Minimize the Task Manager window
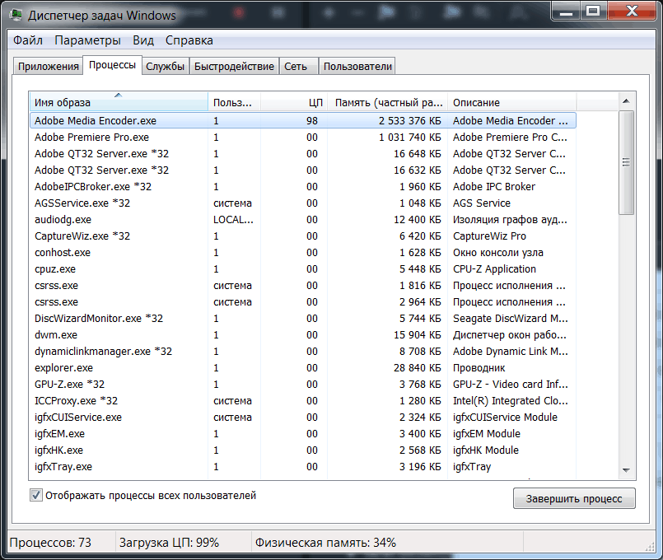 click(566, 11)
